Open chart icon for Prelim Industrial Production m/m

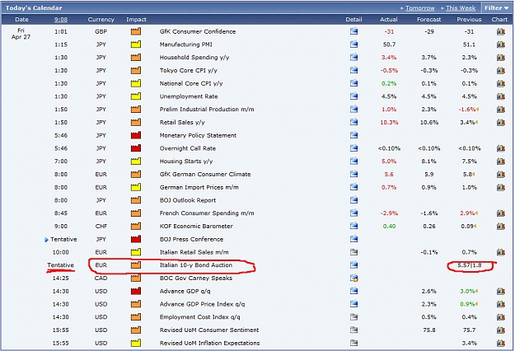click(x=500, y=110)
